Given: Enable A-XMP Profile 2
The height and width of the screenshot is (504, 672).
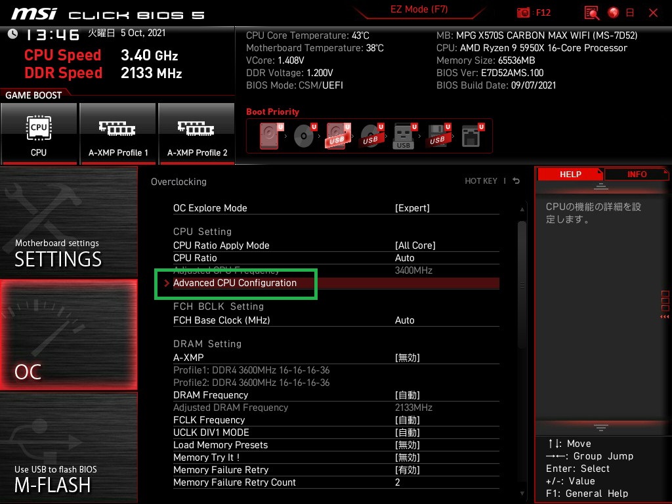Looking at the screenshot, I should pyautogui.click(x=197, y=134).
